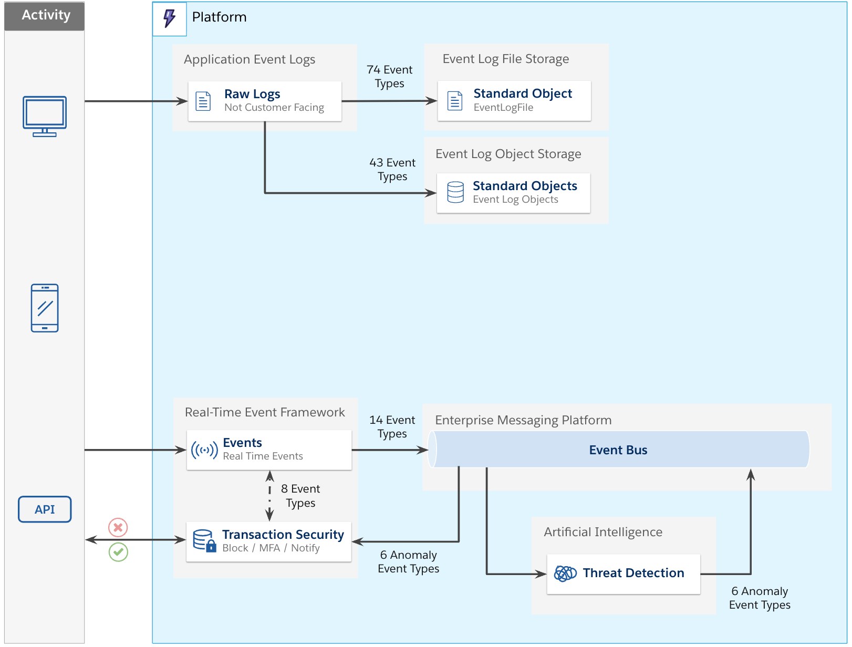
Task: Click the red X block icon
Action: [118, 527]
